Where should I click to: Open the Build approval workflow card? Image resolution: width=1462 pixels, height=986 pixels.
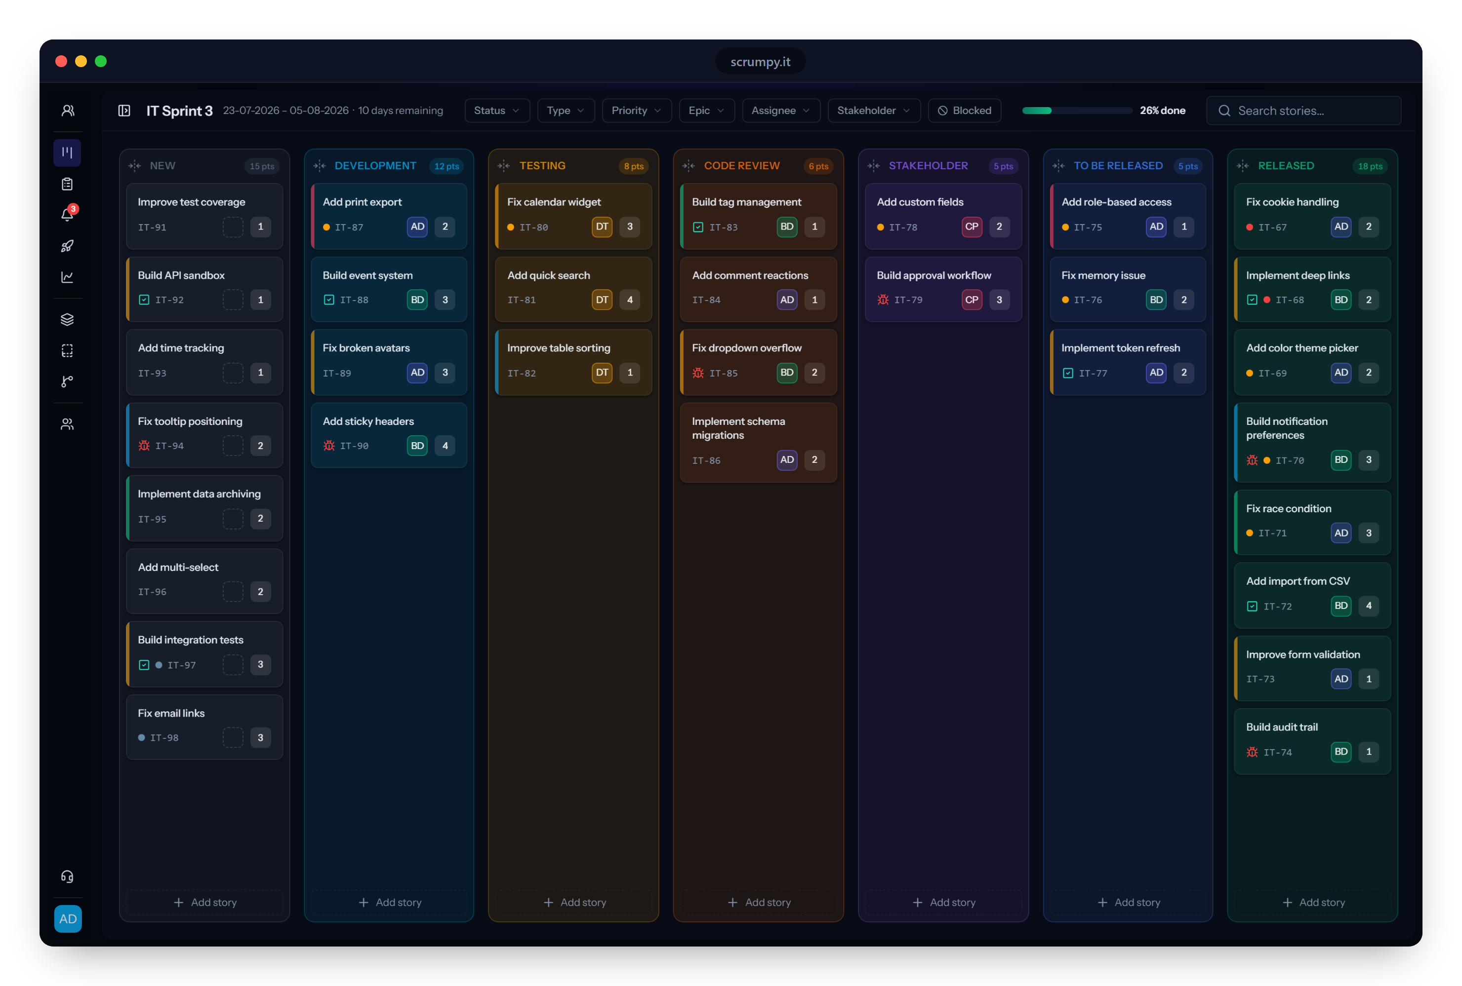click(x=943, y=289)
